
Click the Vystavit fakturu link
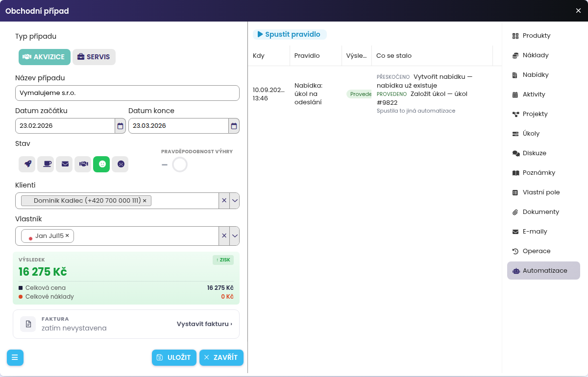[204, 324]
